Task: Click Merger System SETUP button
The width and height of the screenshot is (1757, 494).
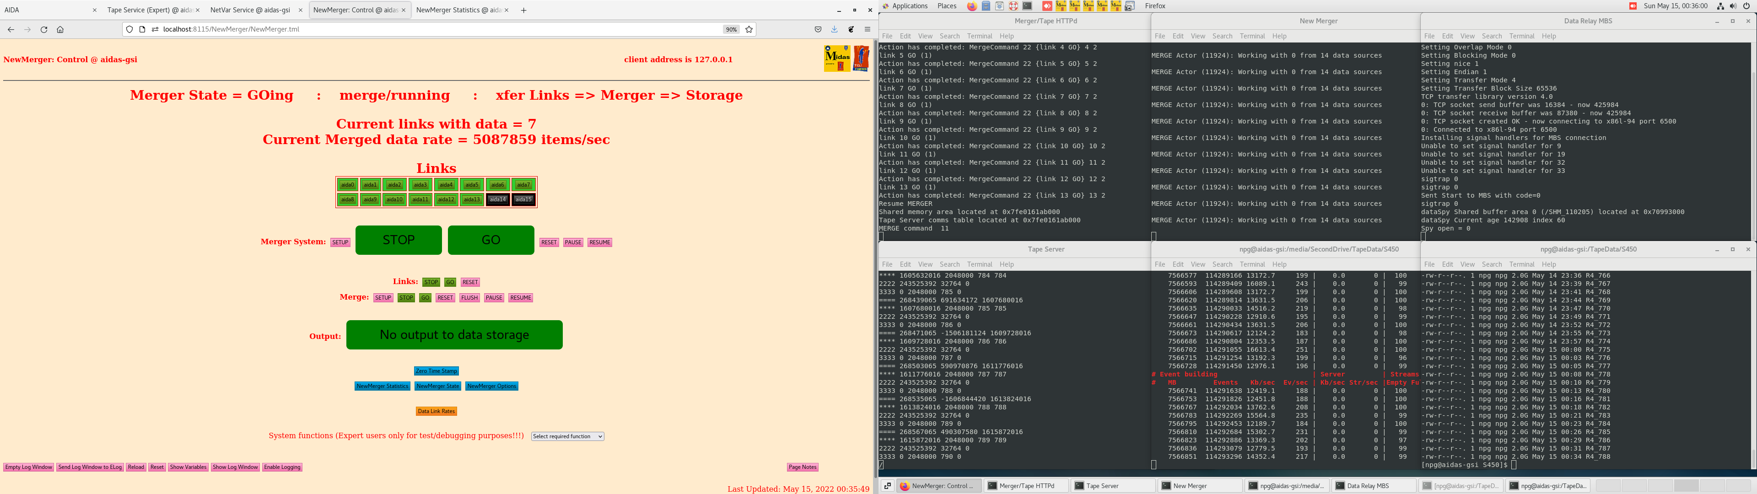Action: pos(340,243)
